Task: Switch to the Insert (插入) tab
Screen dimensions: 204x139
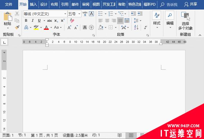Action: tap(33, 4)
